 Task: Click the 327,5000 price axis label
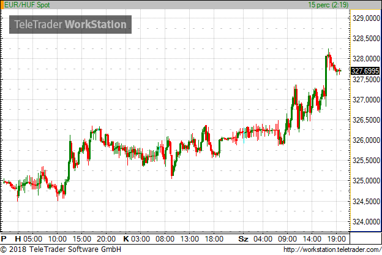coord(366,79)
